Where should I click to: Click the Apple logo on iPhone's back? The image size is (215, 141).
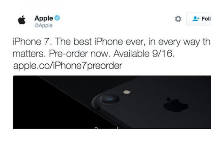point(175,105)
